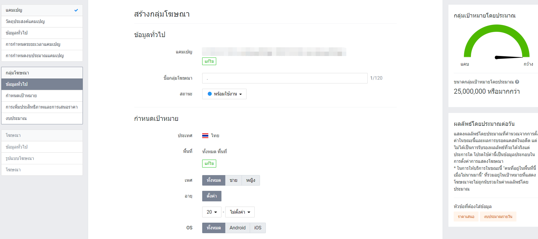Expand the maximum age ไม่ตั้งค่า dropdown
Image resolution: width=538 pixels, height=239 pixels.
click(x=240, y=212)
